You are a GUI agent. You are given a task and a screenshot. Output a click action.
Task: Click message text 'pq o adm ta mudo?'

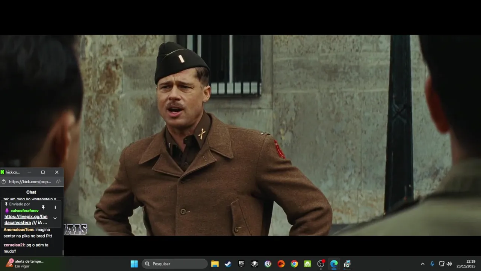(26, 248)
